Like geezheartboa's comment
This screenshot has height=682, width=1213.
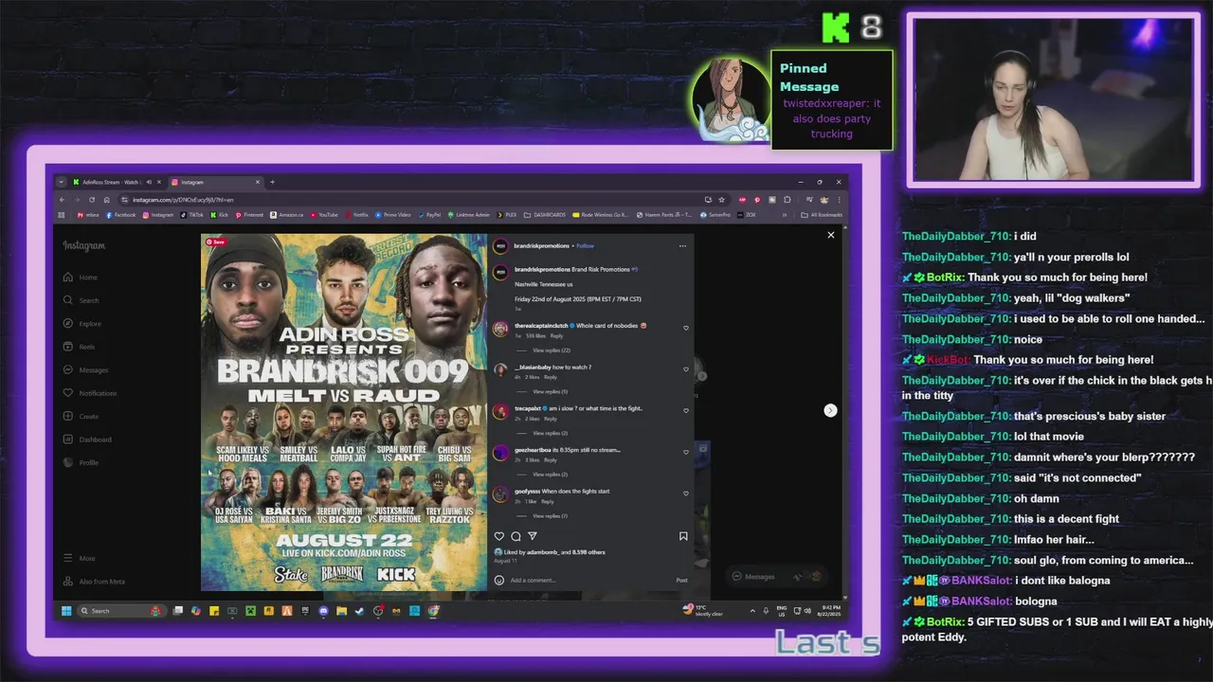686,452
